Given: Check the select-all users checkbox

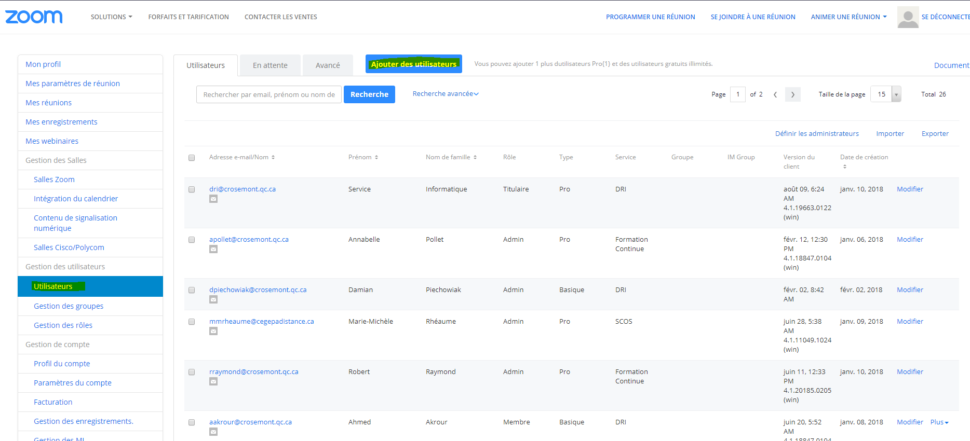Looking at the screenshot, I should 192,158.
